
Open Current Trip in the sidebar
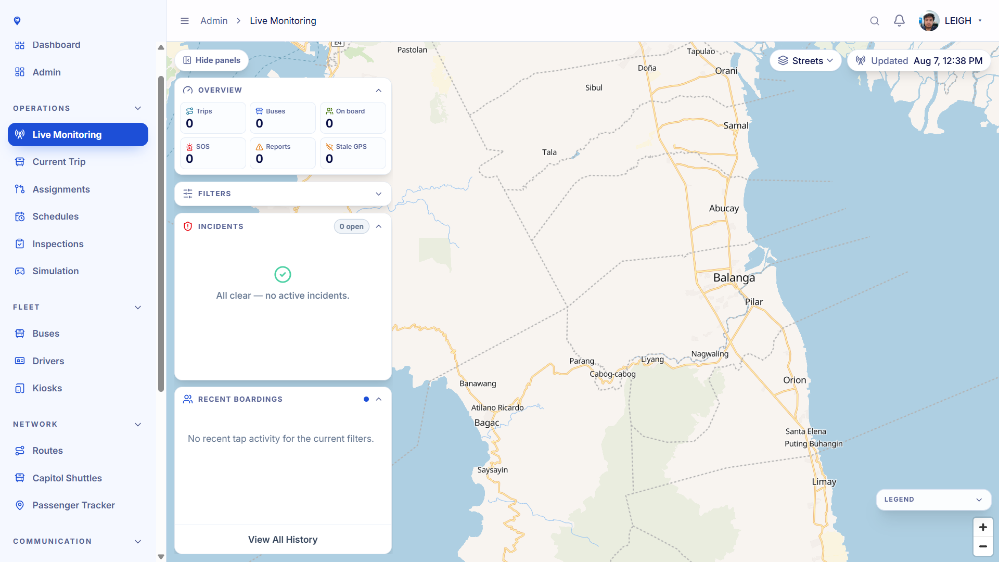coord(78,162)
